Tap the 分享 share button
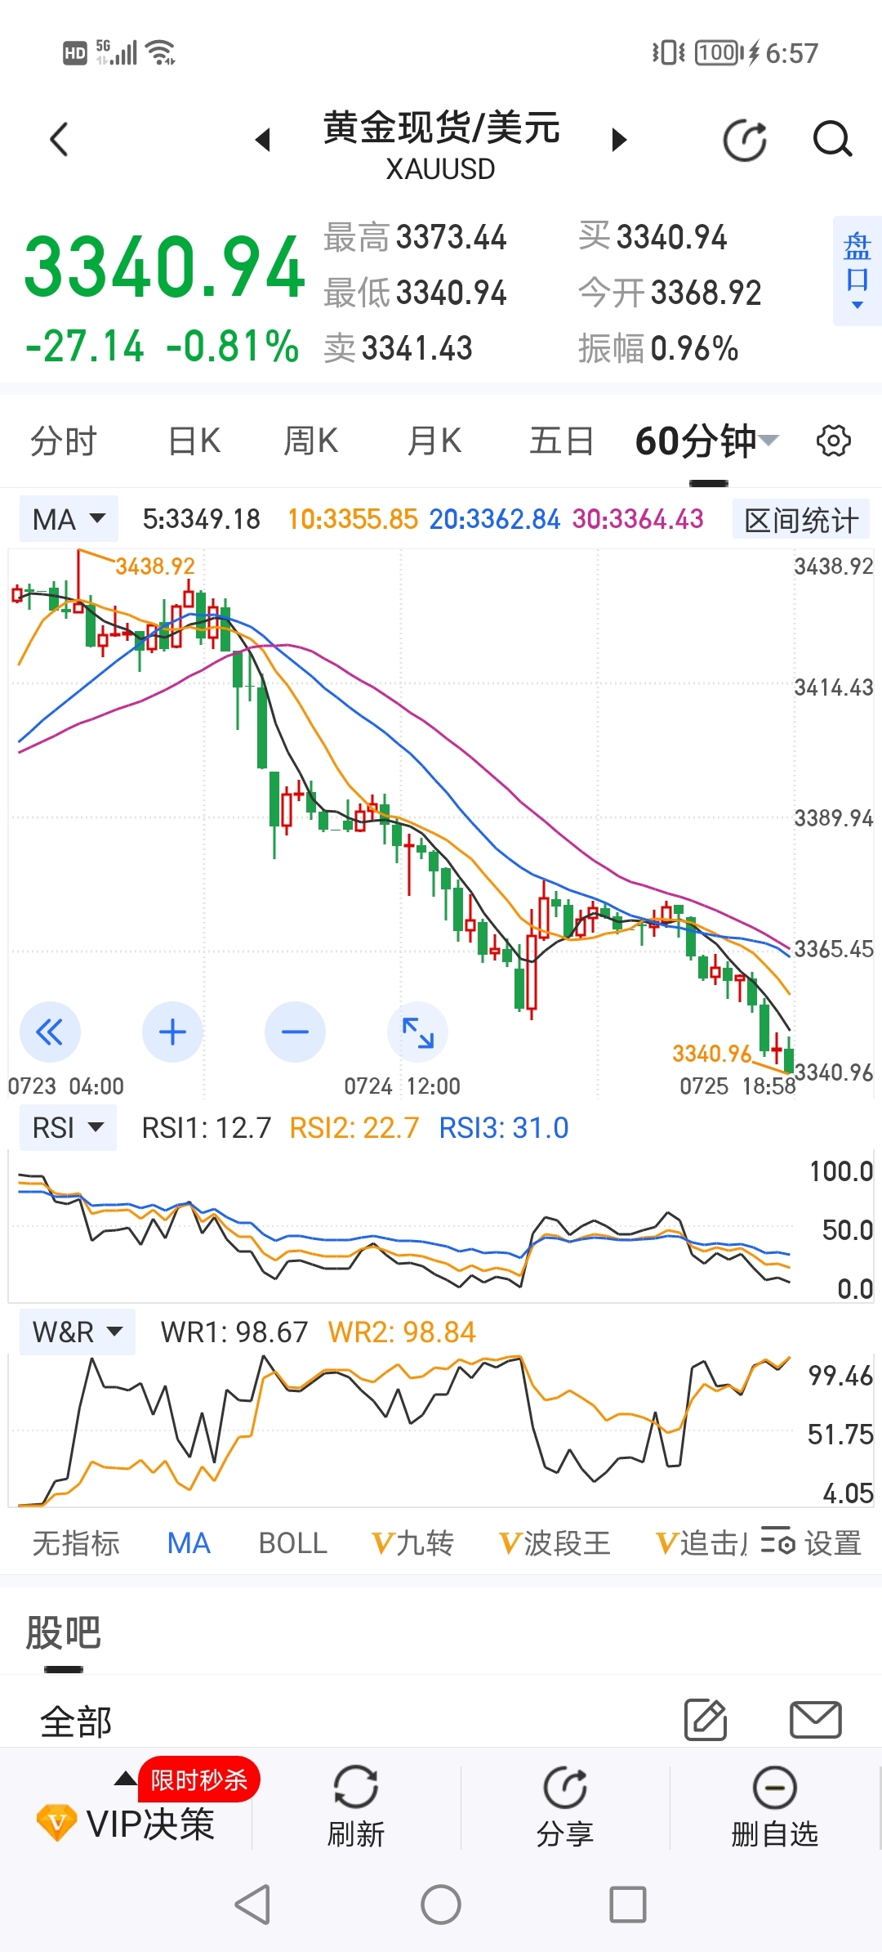Screen dimensions: 882x1952 pos(565,1808)
